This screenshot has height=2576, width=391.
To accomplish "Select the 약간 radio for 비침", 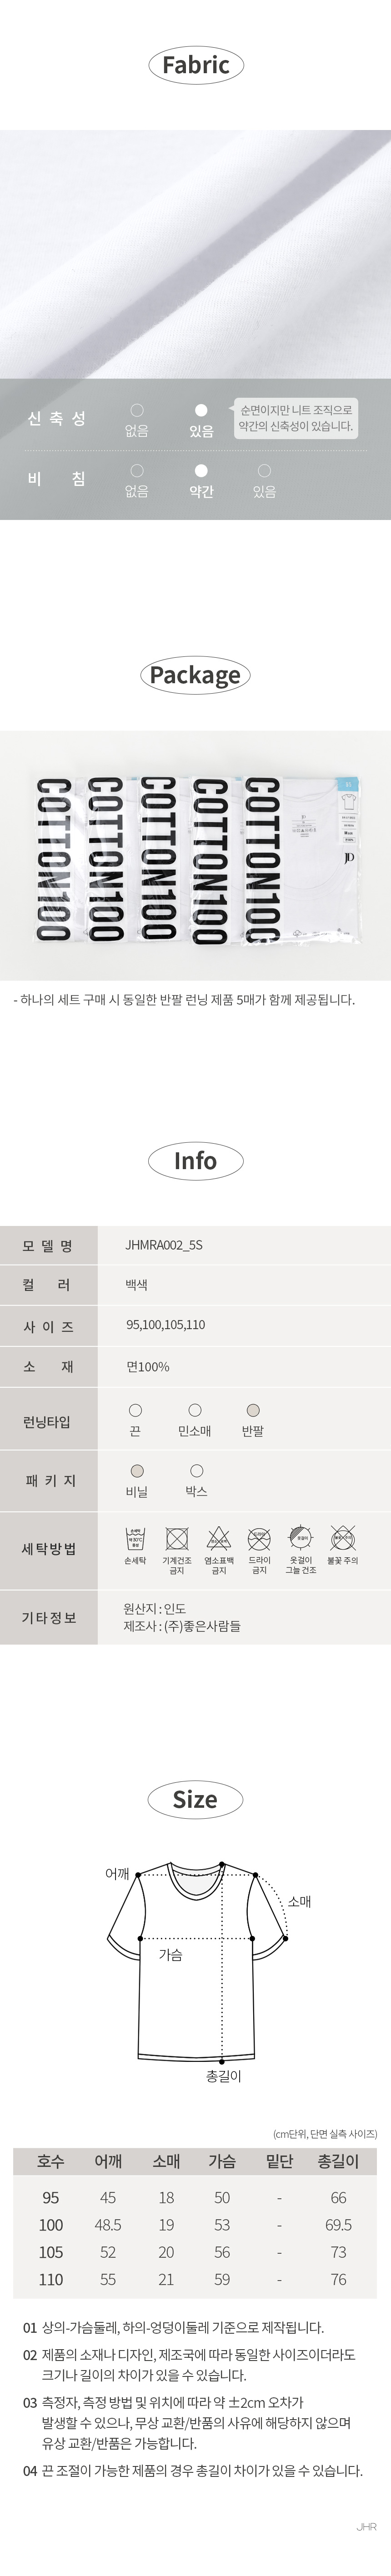I will tap(201, 470).
